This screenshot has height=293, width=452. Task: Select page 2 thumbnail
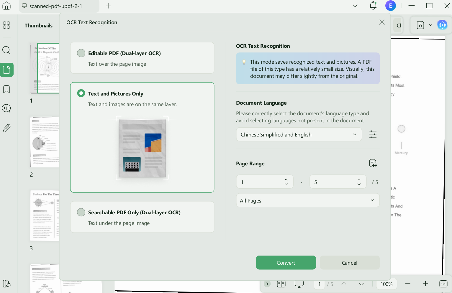pyautogui.click(x=45, y=142)
